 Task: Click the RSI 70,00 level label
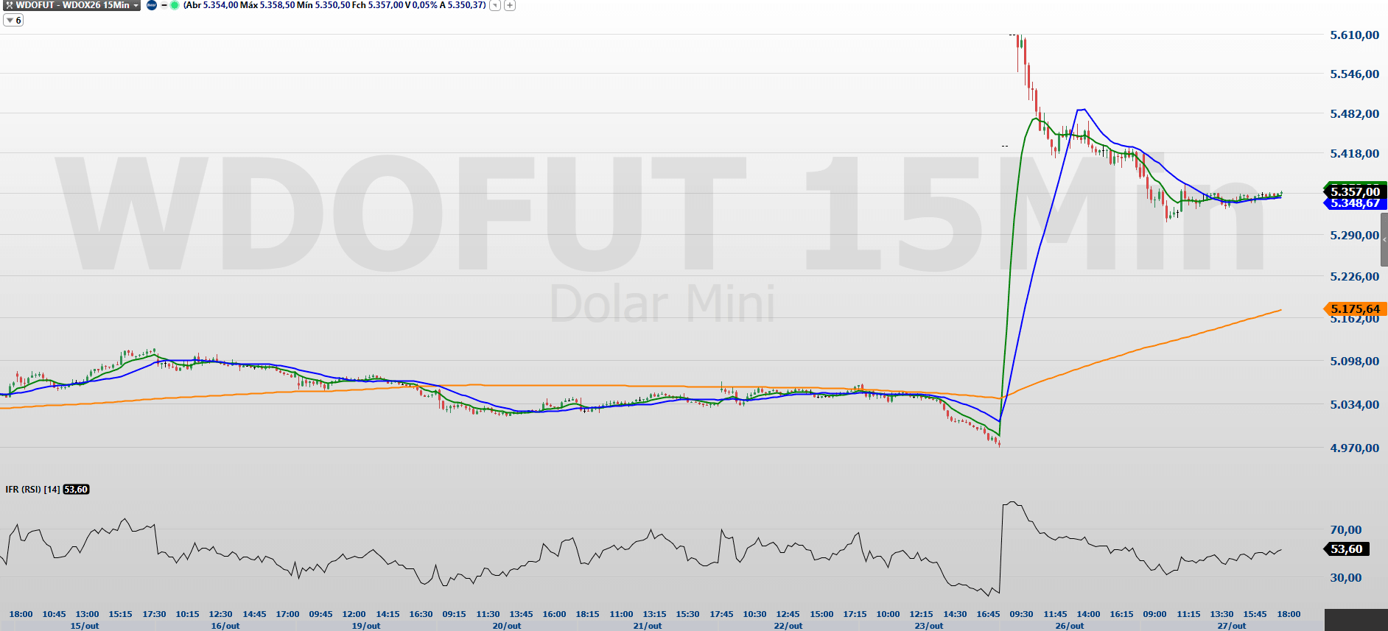(x=1345, y=529)
